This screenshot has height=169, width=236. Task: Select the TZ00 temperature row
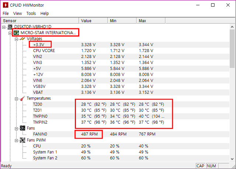(x=131, y=104)
